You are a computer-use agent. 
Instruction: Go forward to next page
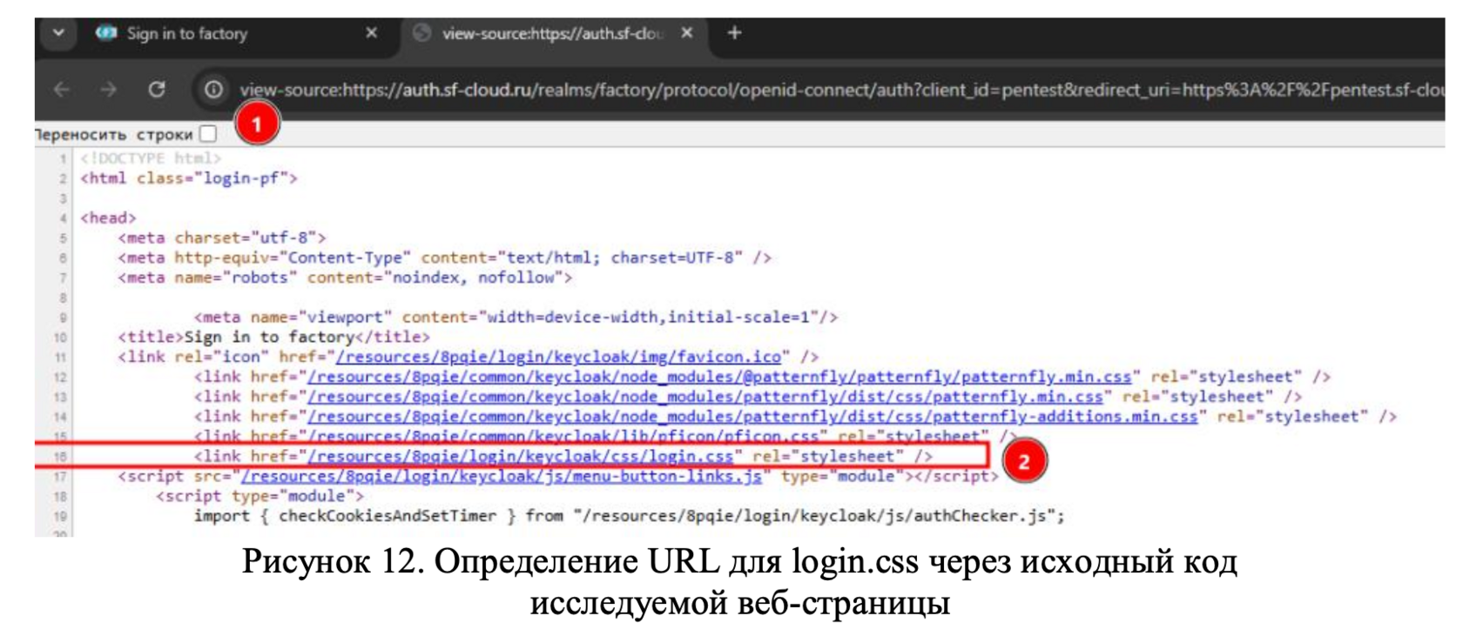click(108, 89)
